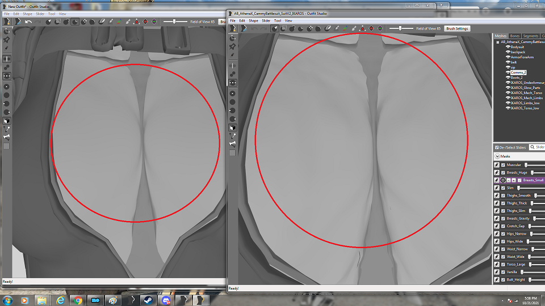
Task: Click edit pencil button for Vanilla slider
Action: pyautogui.click(x=497, y=271)
